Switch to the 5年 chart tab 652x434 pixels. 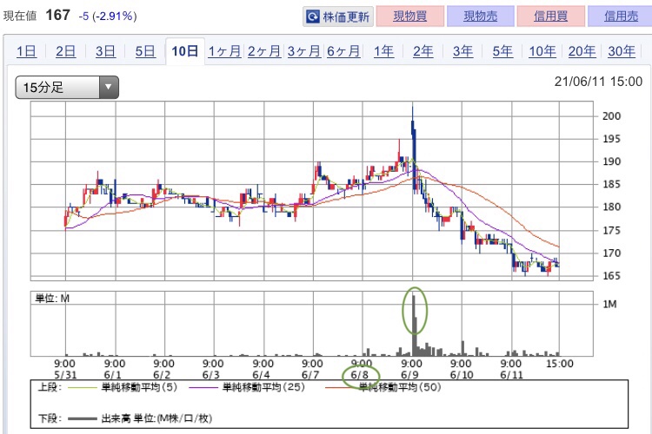click(x=502, y=51)
